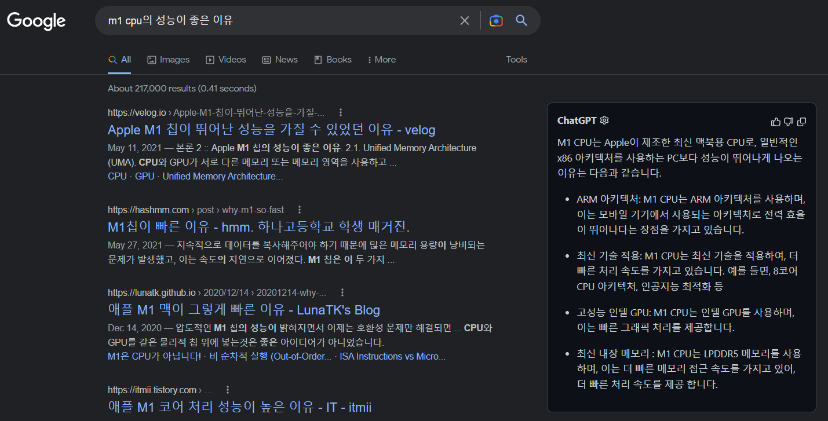Give the ChatGPT answer a thumbs down
This screenshot has height=421, width=828.
[789, 122]
